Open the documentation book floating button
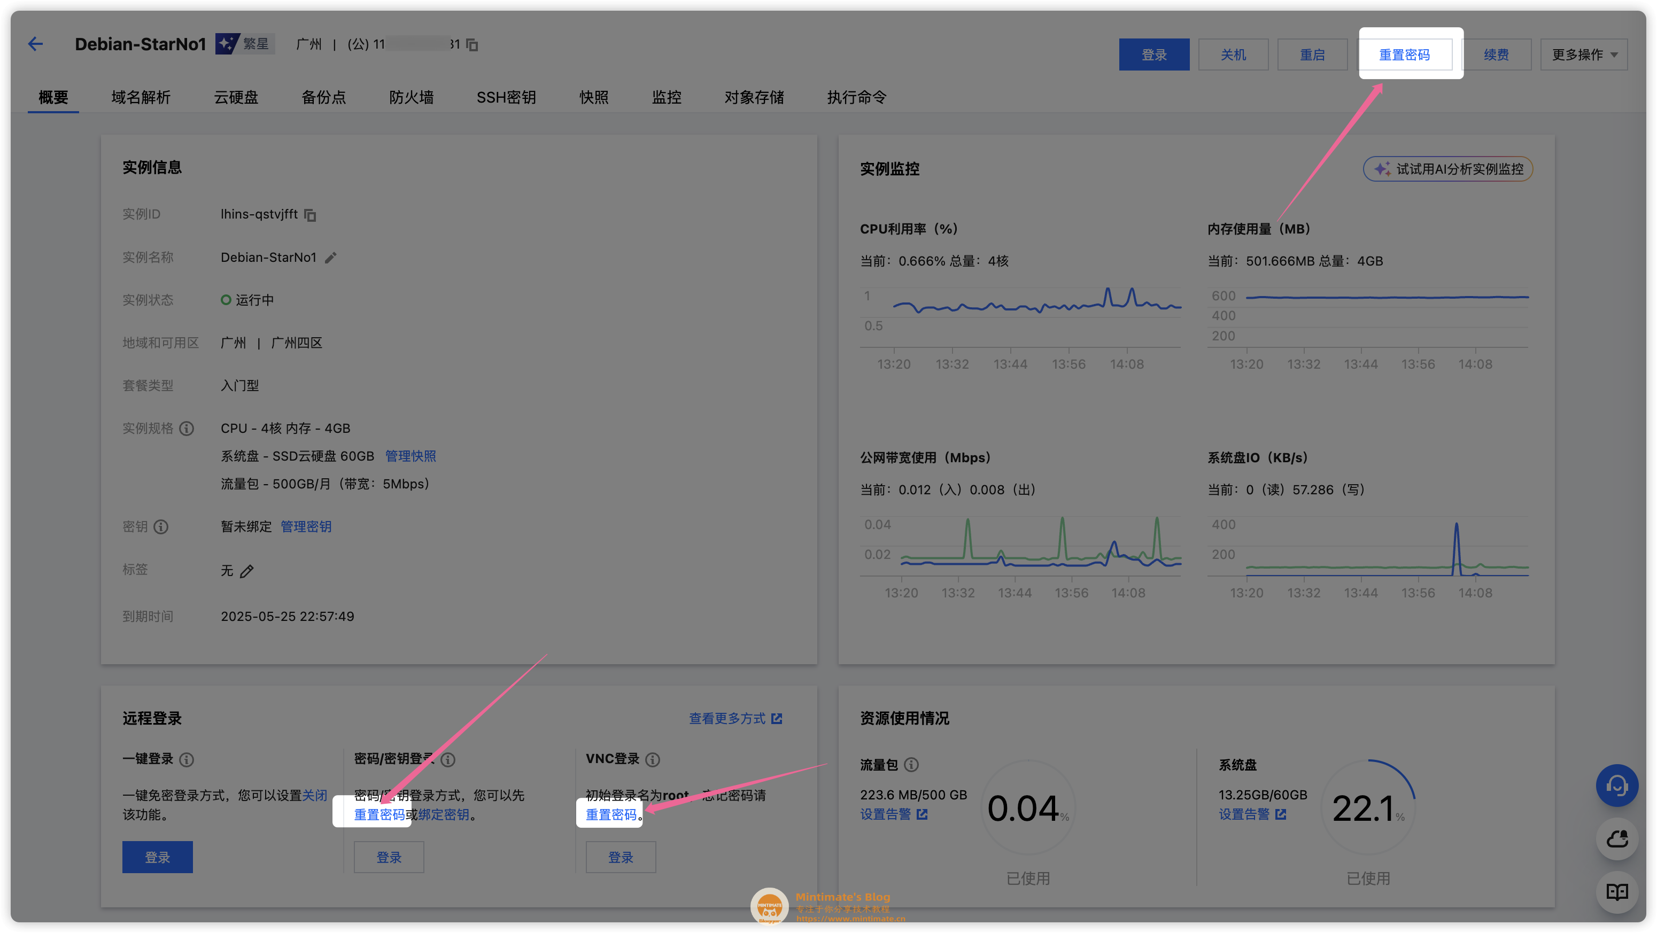The image size is (1657, 933). tap(1616, 892)
